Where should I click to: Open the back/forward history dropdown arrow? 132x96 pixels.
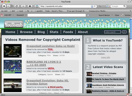click(x=12, y=6)
